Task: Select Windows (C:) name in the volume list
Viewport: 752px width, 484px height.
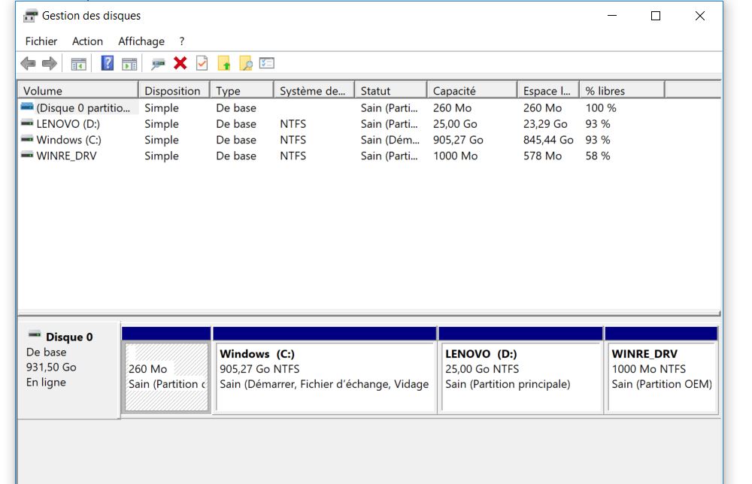Action: click(x=68, y=140)
